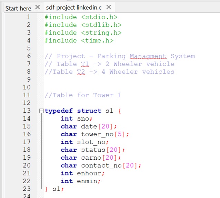Click the #include <string.h> line
220x198 pixels.
pyautogui.click(x=83, y=33)
